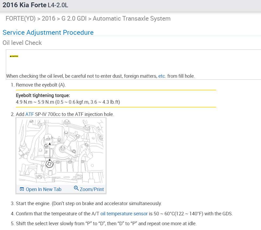
Task: Click "Automatic Transaxle System" in breadcrumb
Action: pos(132,19)
